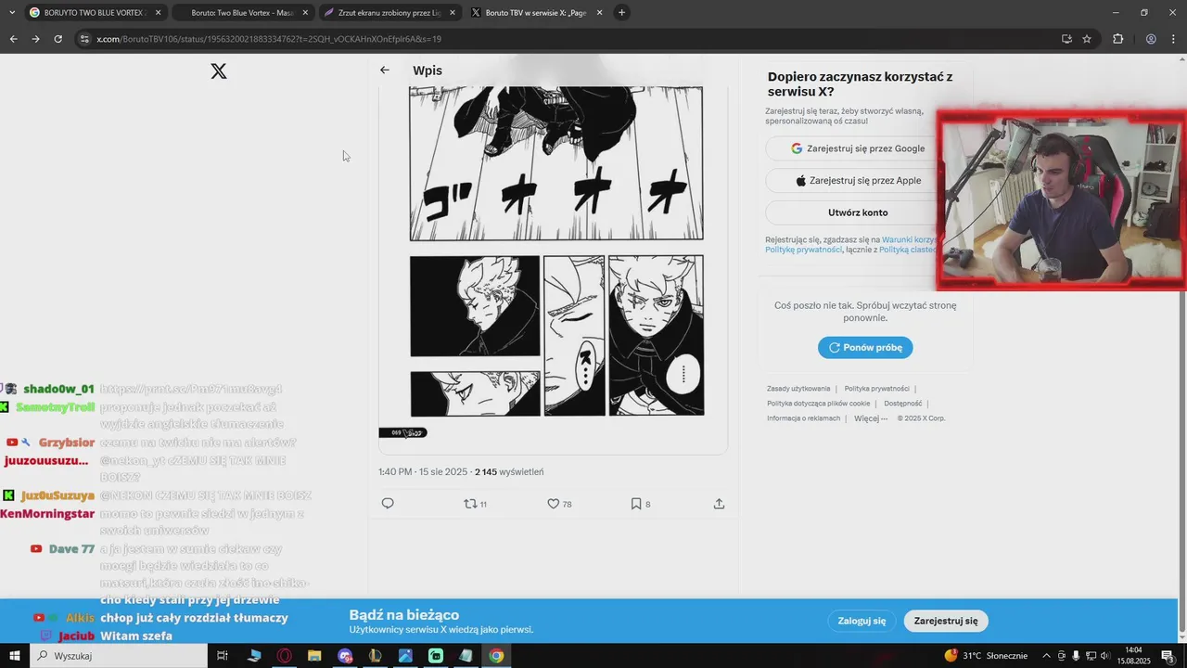This screenshot has width=1187, height=668.
Task: Open weather widget 31°C Słonecznie
Action: pyautogui.click(x=986, y=656)
